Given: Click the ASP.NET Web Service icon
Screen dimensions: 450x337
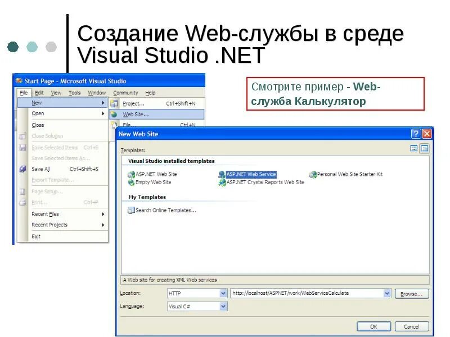Looking at the screenshot, I should click(x=222, y=174).
